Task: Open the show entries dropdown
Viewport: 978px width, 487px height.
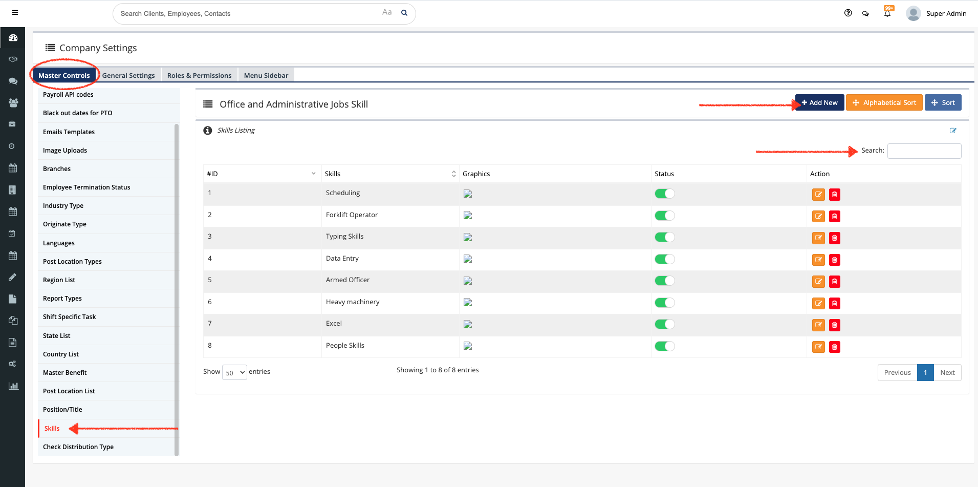Action: (235, 372)
